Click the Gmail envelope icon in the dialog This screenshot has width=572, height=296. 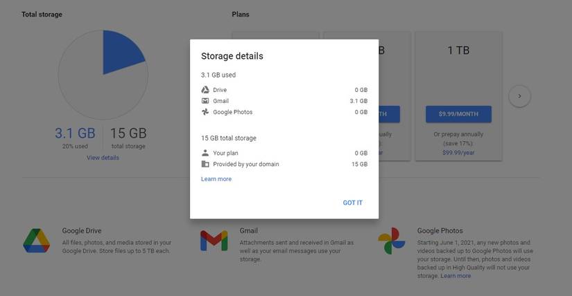[205, 101]
